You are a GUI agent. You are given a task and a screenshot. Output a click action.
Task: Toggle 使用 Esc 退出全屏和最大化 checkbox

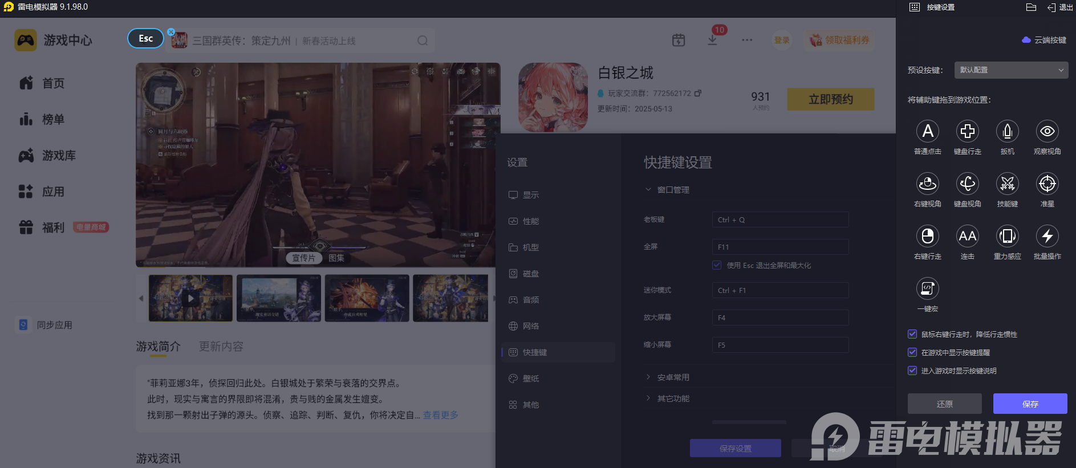coord(717,265)
